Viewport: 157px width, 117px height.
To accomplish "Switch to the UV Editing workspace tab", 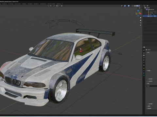I will click(x=11, y=4).
